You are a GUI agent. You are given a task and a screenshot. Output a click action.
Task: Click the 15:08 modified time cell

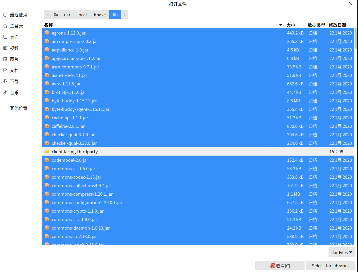pyautogui.click(x=336, y=152)
